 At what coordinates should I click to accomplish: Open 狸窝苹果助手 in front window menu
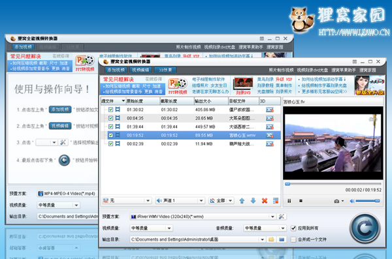point(344,70)
